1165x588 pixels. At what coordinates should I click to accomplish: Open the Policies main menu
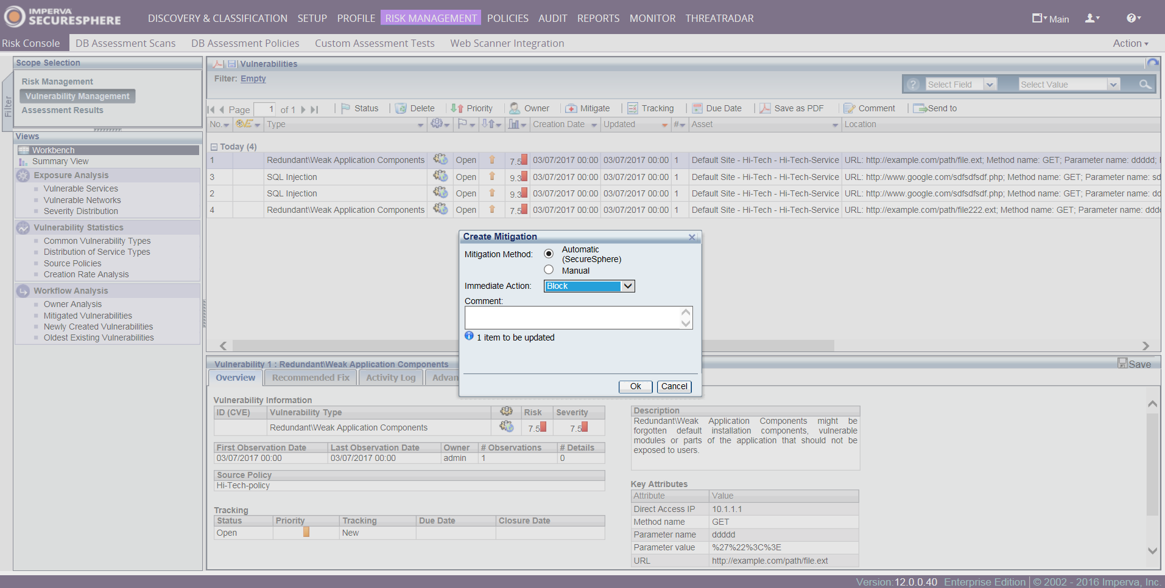[x=507, y=18]
